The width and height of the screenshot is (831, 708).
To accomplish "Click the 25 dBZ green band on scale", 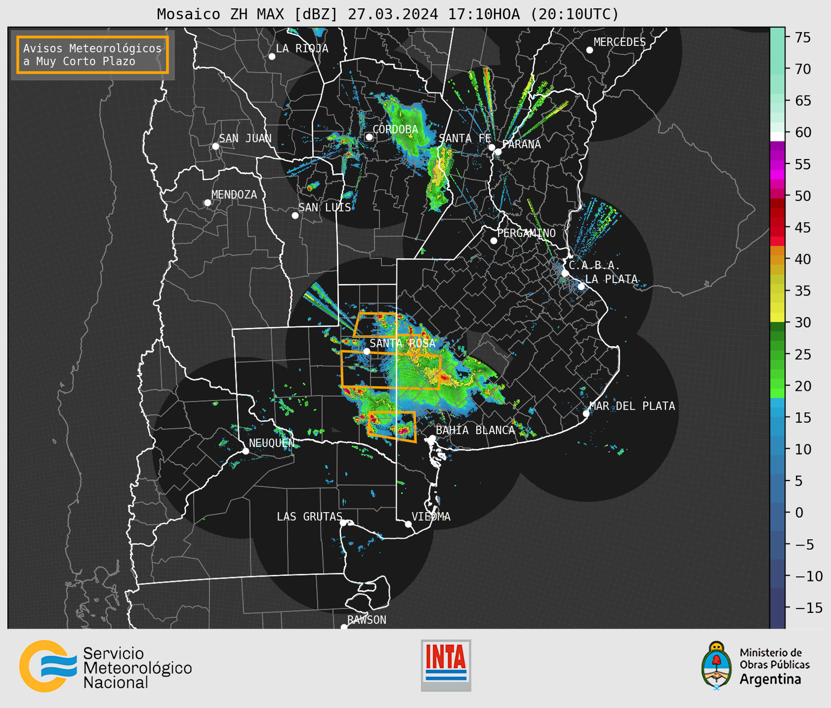I will pyautogui.click(x=777, y=354).
